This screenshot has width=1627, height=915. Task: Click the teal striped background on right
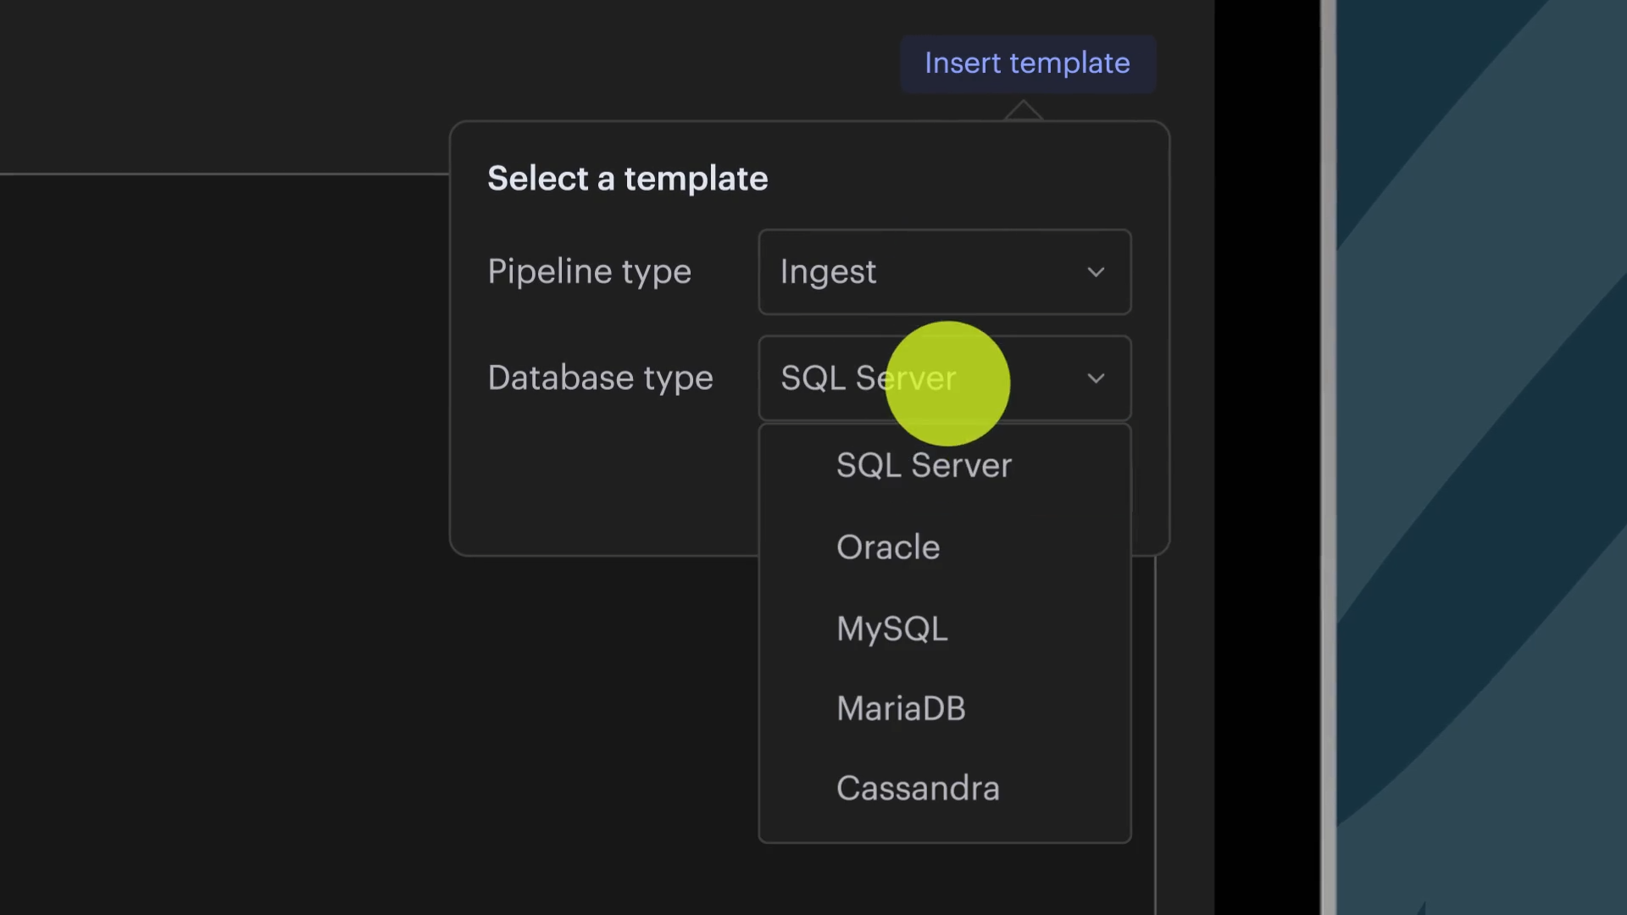point(1483,457)
